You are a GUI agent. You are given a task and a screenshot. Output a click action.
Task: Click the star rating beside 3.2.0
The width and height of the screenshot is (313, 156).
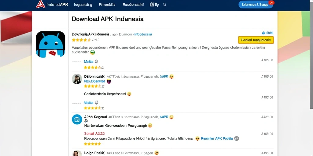81,40
